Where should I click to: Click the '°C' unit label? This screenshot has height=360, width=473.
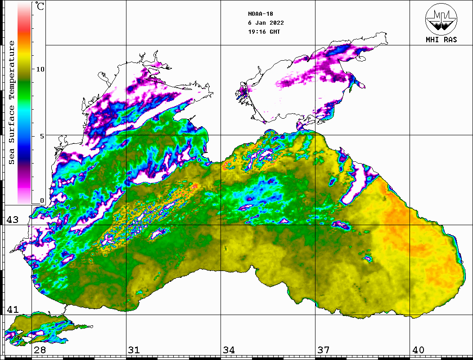point(40,6)
